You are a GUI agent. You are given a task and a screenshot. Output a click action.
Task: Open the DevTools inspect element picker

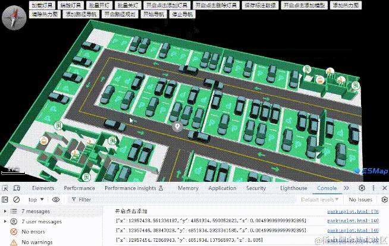[5, 188]
